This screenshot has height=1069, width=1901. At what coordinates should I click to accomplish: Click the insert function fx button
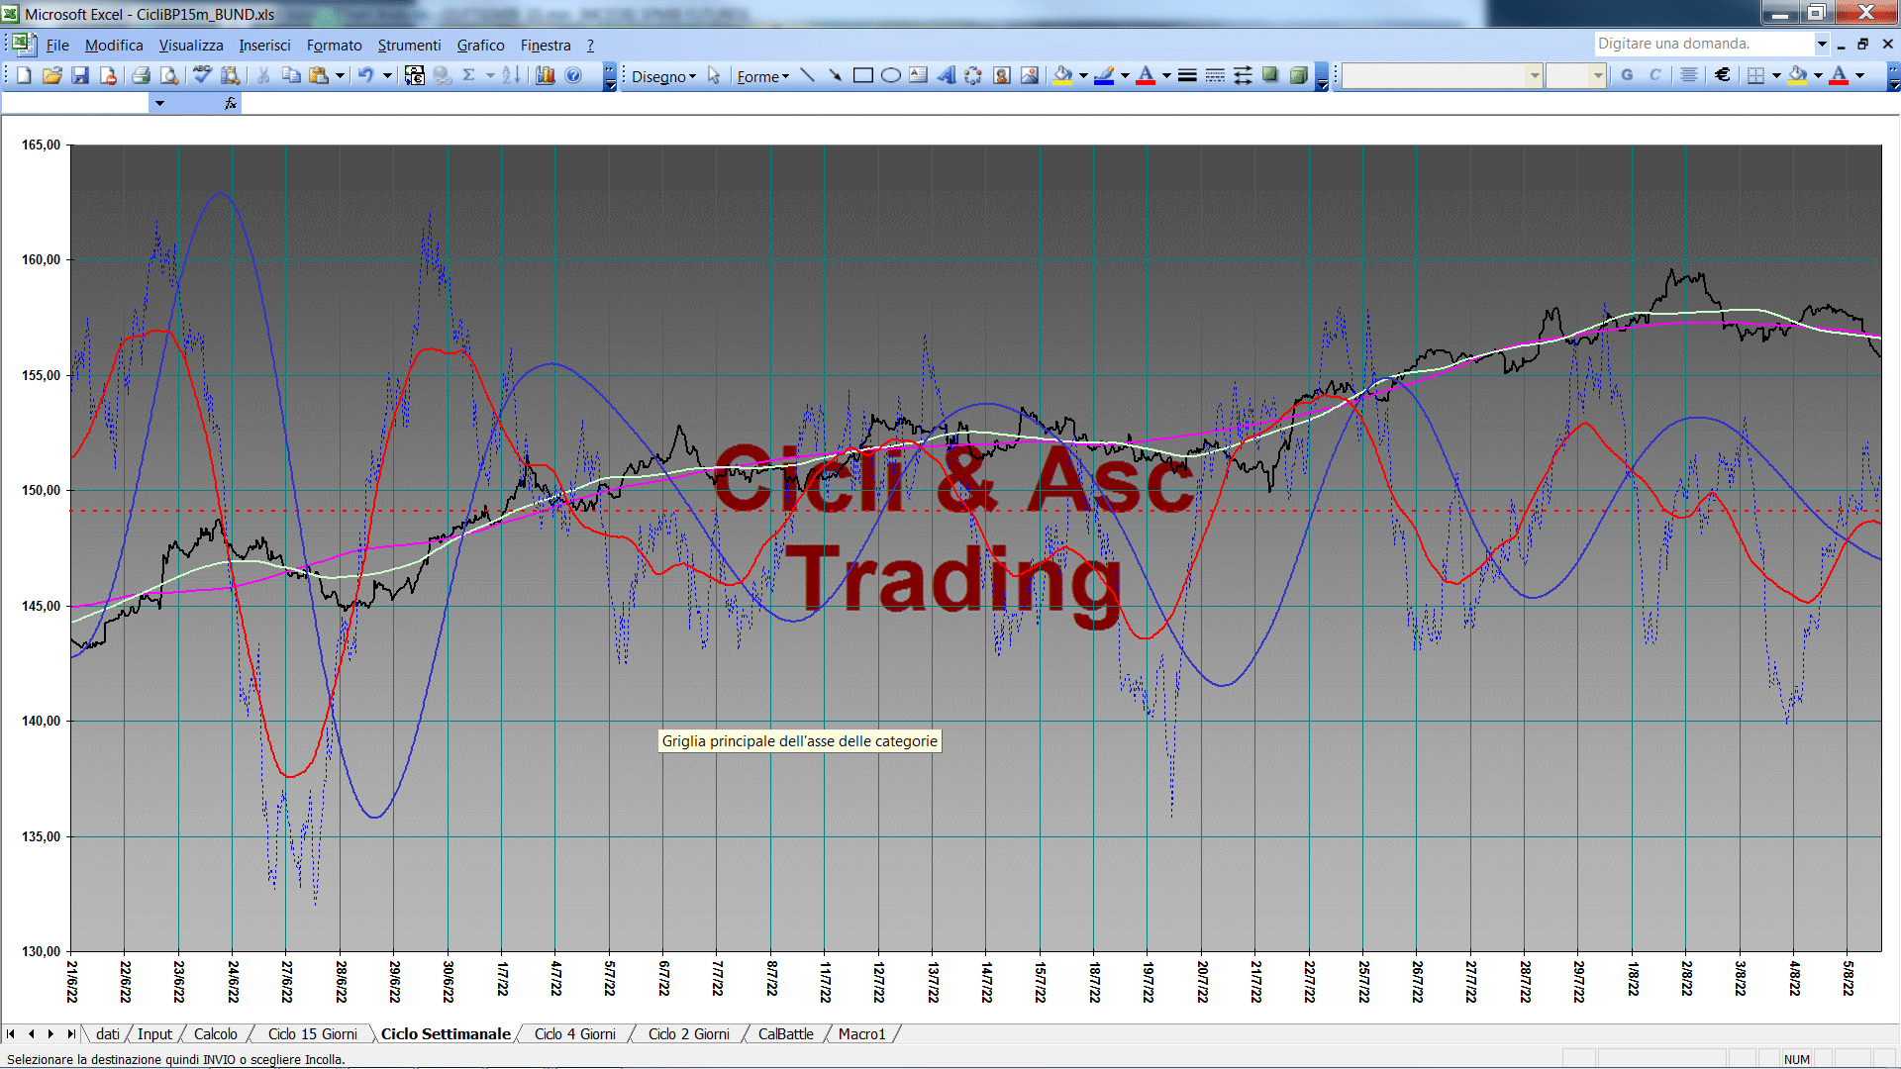click(x=231, y=103)
